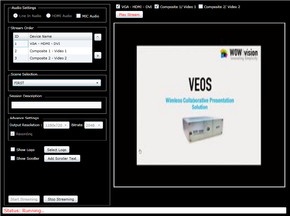This screenshot has height=216, width=290.
Task: Click the Session Description text field
Action: coord(56,105)
